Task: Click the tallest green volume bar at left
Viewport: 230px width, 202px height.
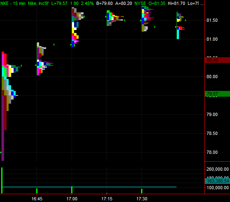Action: [x=2, y=181]
